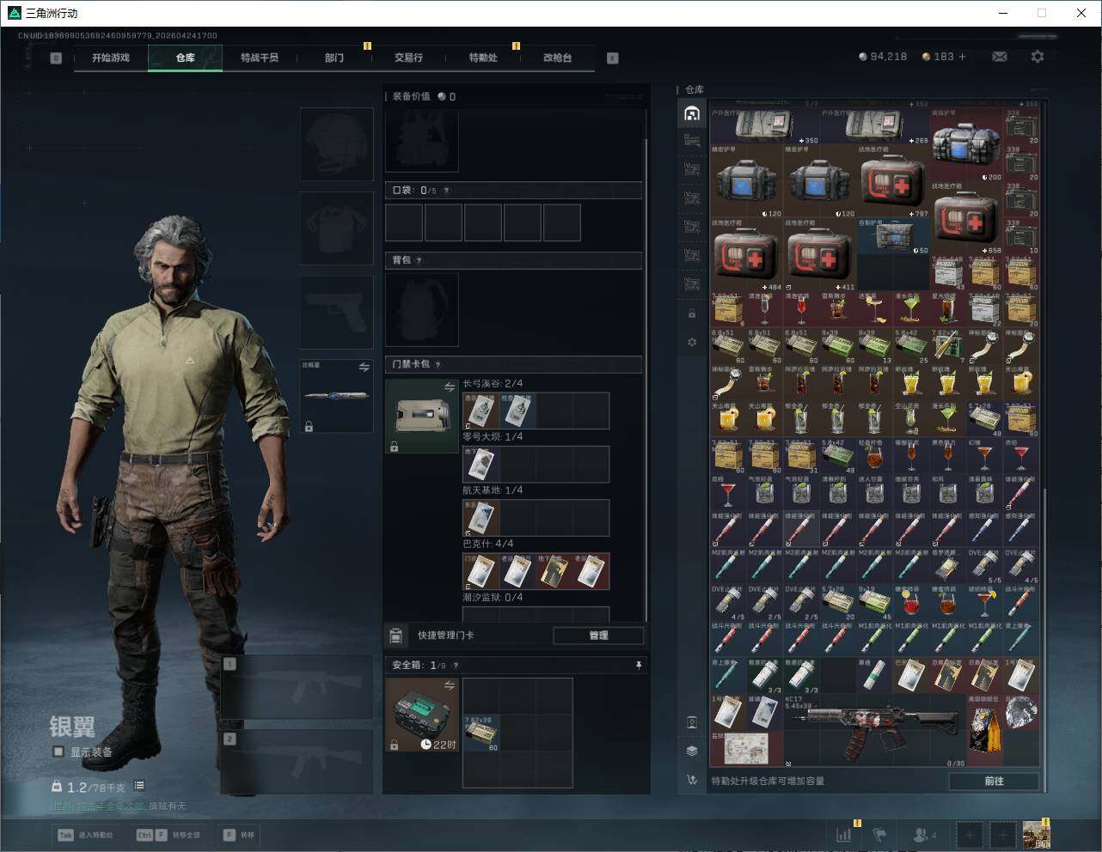Select the main warehouse home icon
The image size is (1102, 852).
click(692, 113)
